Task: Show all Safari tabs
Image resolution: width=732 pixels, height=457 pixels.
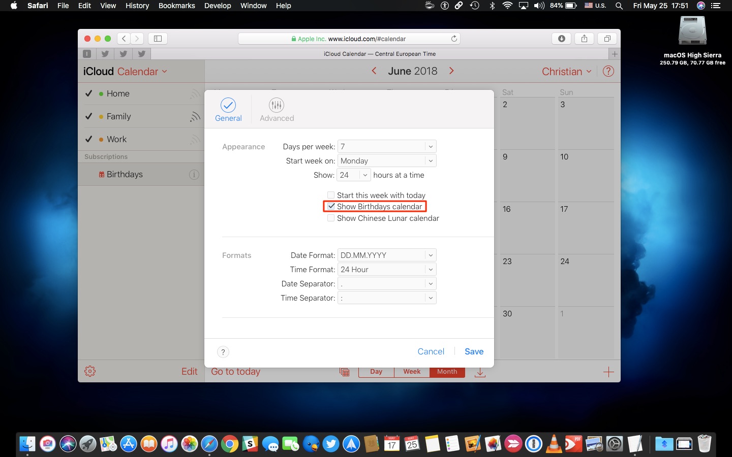Action: (x=607, y=39)
